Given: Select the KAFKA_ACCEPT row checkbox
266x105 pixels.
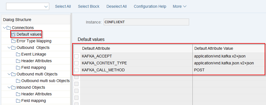Looking at the screenshot, I should point(77,56).
